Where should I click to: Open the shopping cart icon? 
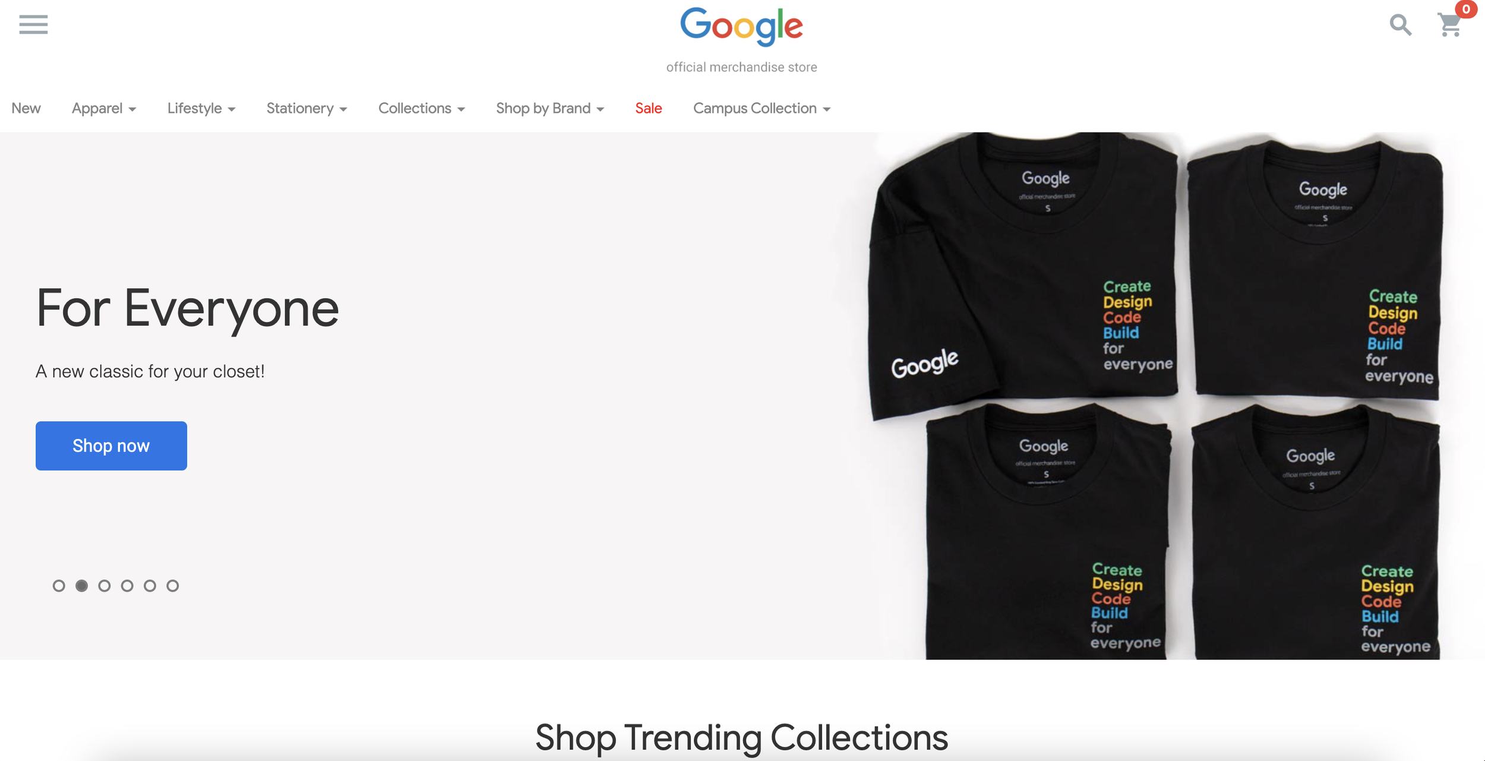coord(1449,25)
